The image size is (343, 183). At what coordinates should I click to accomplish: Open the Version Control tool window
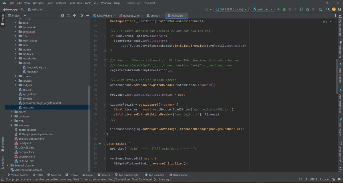[x=17, y=175]
